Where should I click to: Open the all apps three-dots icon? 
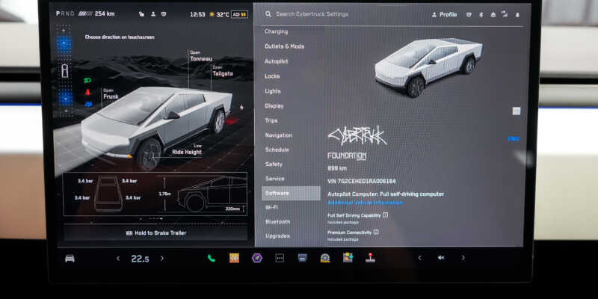[280, 258]
